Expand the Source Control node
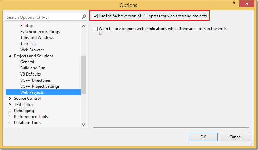This screenshot has width=258, height=150. click(10, 98)
